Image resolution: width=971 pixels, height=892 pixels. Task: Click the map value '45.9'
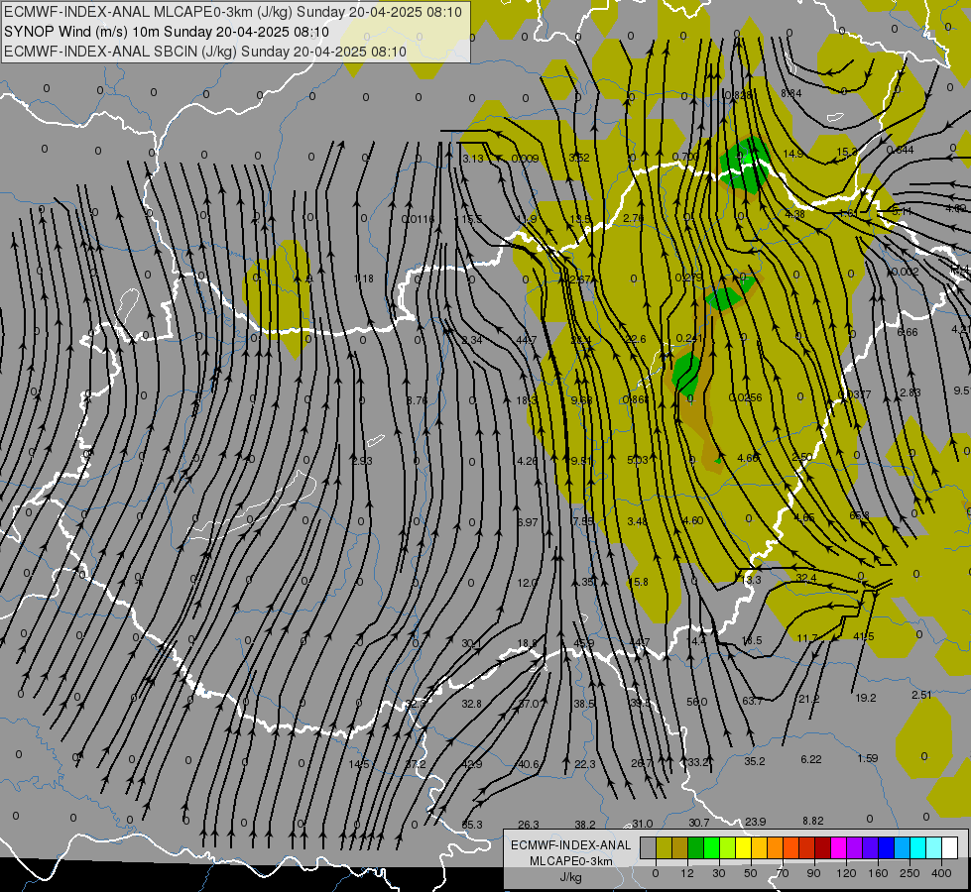584,643
